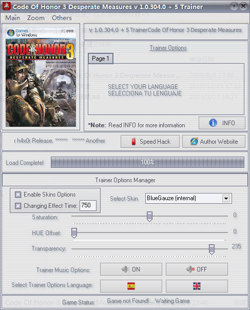Open the Others menu
The image size is (250, 310).
click(x=62, y=18)
